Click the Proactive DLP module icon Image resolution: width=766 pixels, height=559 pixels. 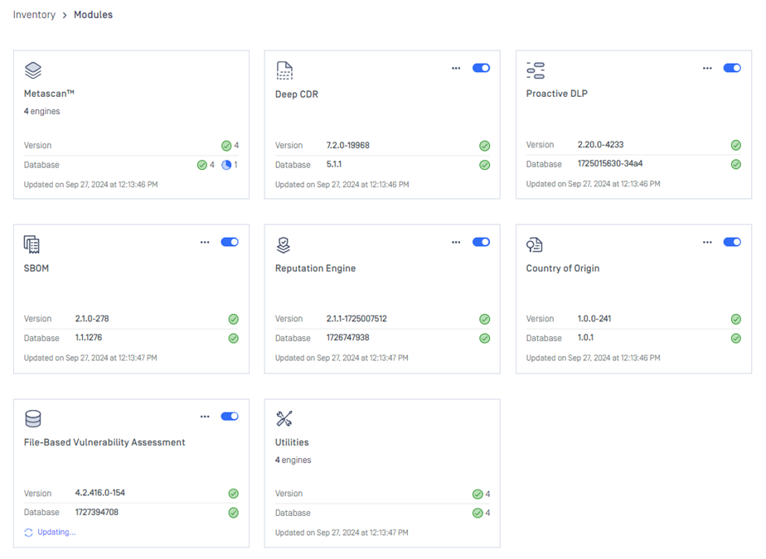tap(536, 70)
